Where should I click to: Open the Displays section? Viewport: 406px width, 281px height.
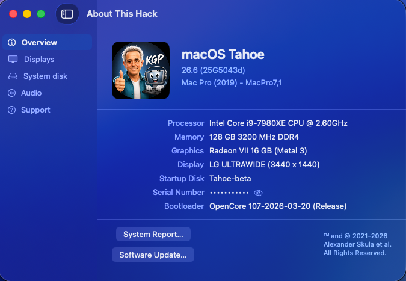click(x=39, y=60)
